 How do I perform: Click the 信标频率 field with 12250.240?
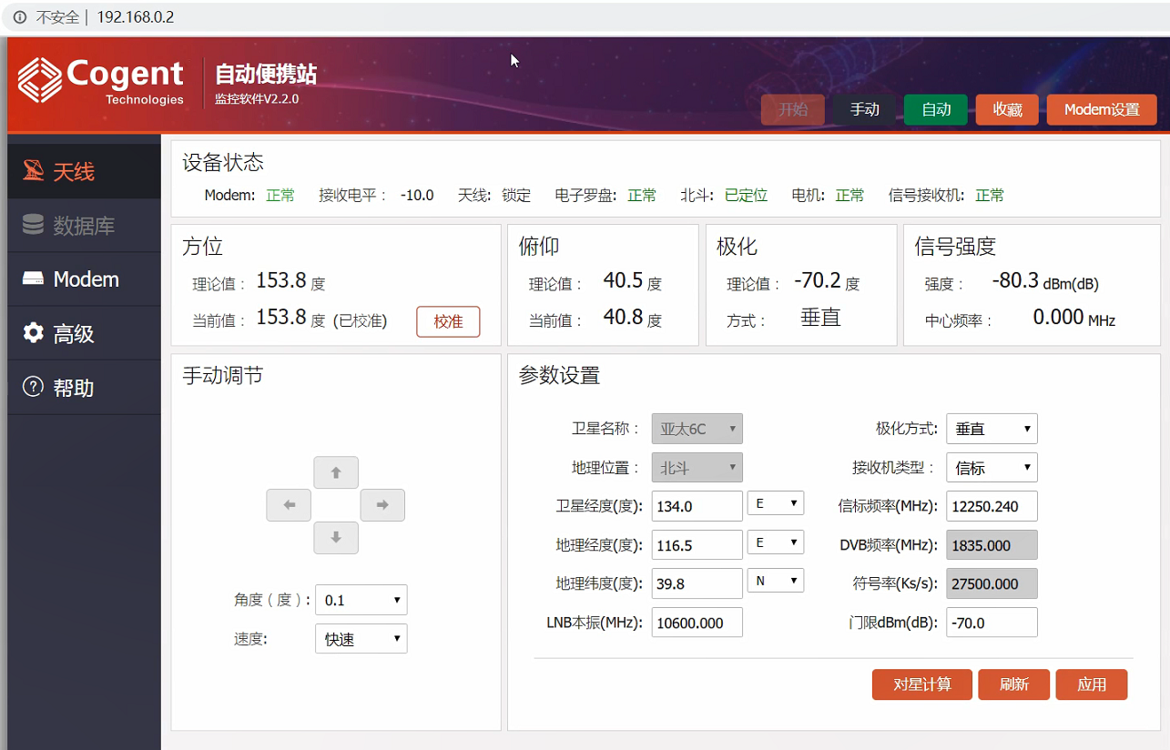[x=992, y=506]
